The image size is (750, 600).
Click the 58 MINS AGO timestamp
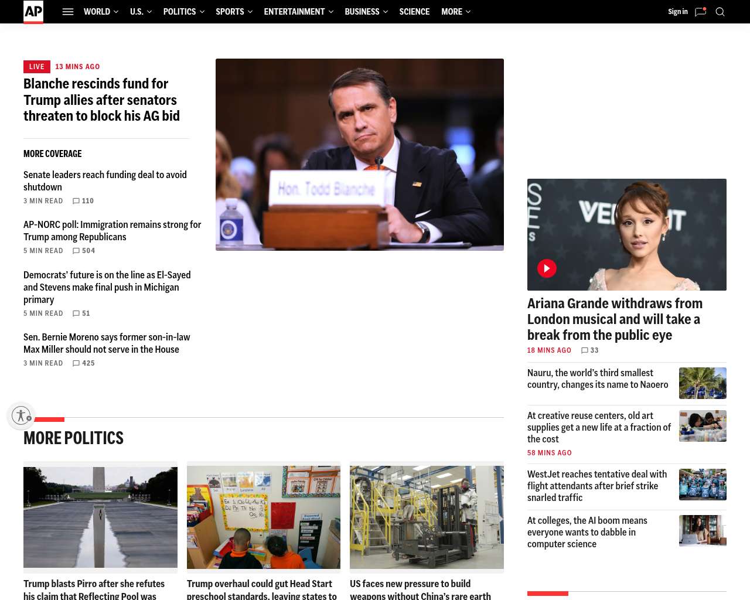coord(549,453)
